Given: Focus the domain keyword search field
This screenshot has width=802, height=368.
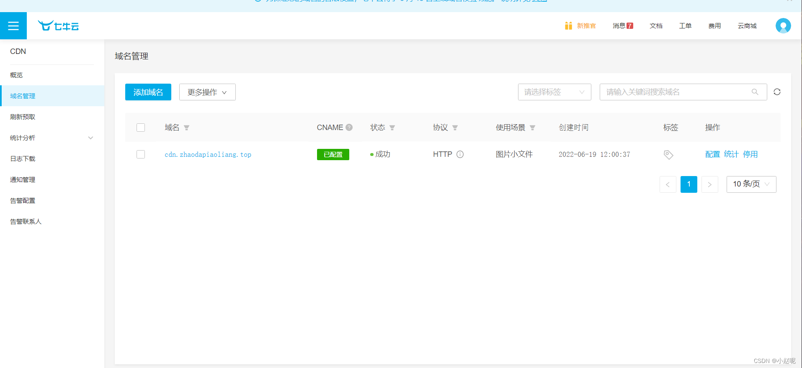Looking at the screenshot, I should pyautogui.click(x=683, y=92).
